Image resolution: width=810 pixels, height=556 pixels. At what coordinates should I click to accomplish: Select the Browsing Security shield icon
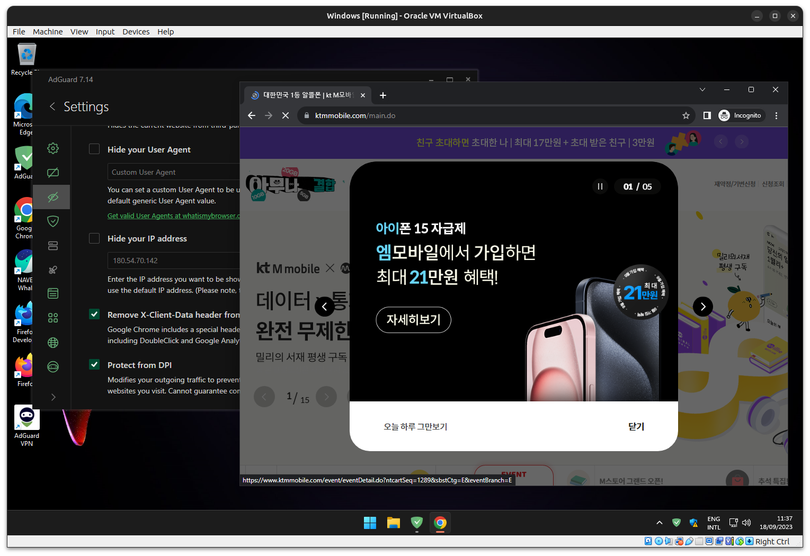click(52, 221)
